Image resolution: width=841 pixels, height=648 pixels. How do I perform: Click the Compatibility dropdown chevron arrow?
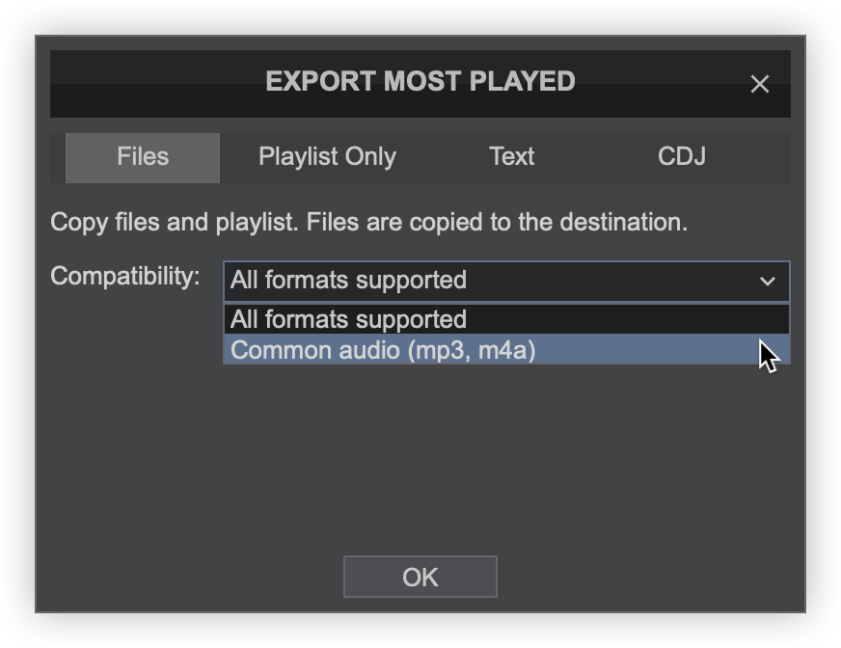[x=768, y=281]
